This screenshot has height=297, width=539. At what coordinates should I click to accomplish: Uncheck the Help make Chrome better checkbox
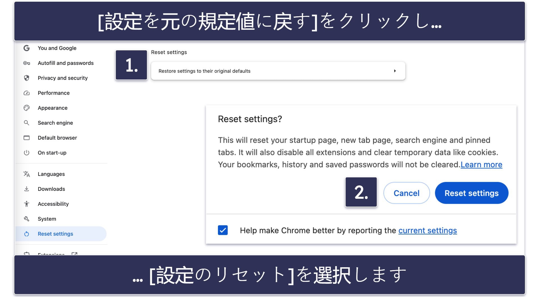[223, 230]
